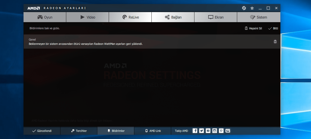The width and height of the screenshot is (311, 139).
Task: Open AMD Pinterest page icon
Action: (x=221, y=131)
